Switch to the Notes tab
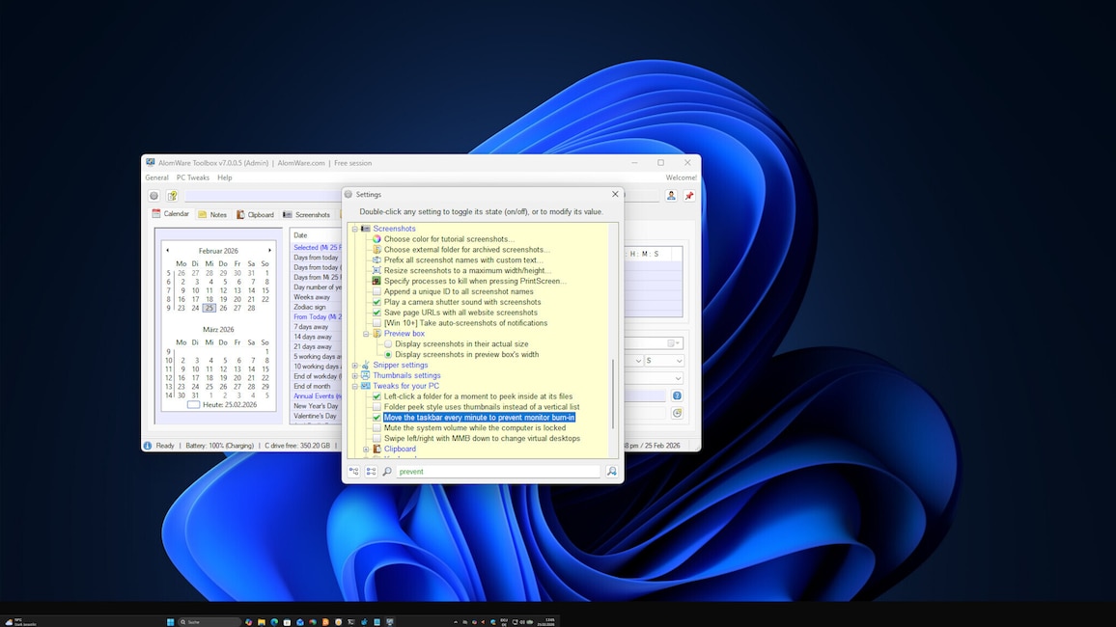 point(212,214)
